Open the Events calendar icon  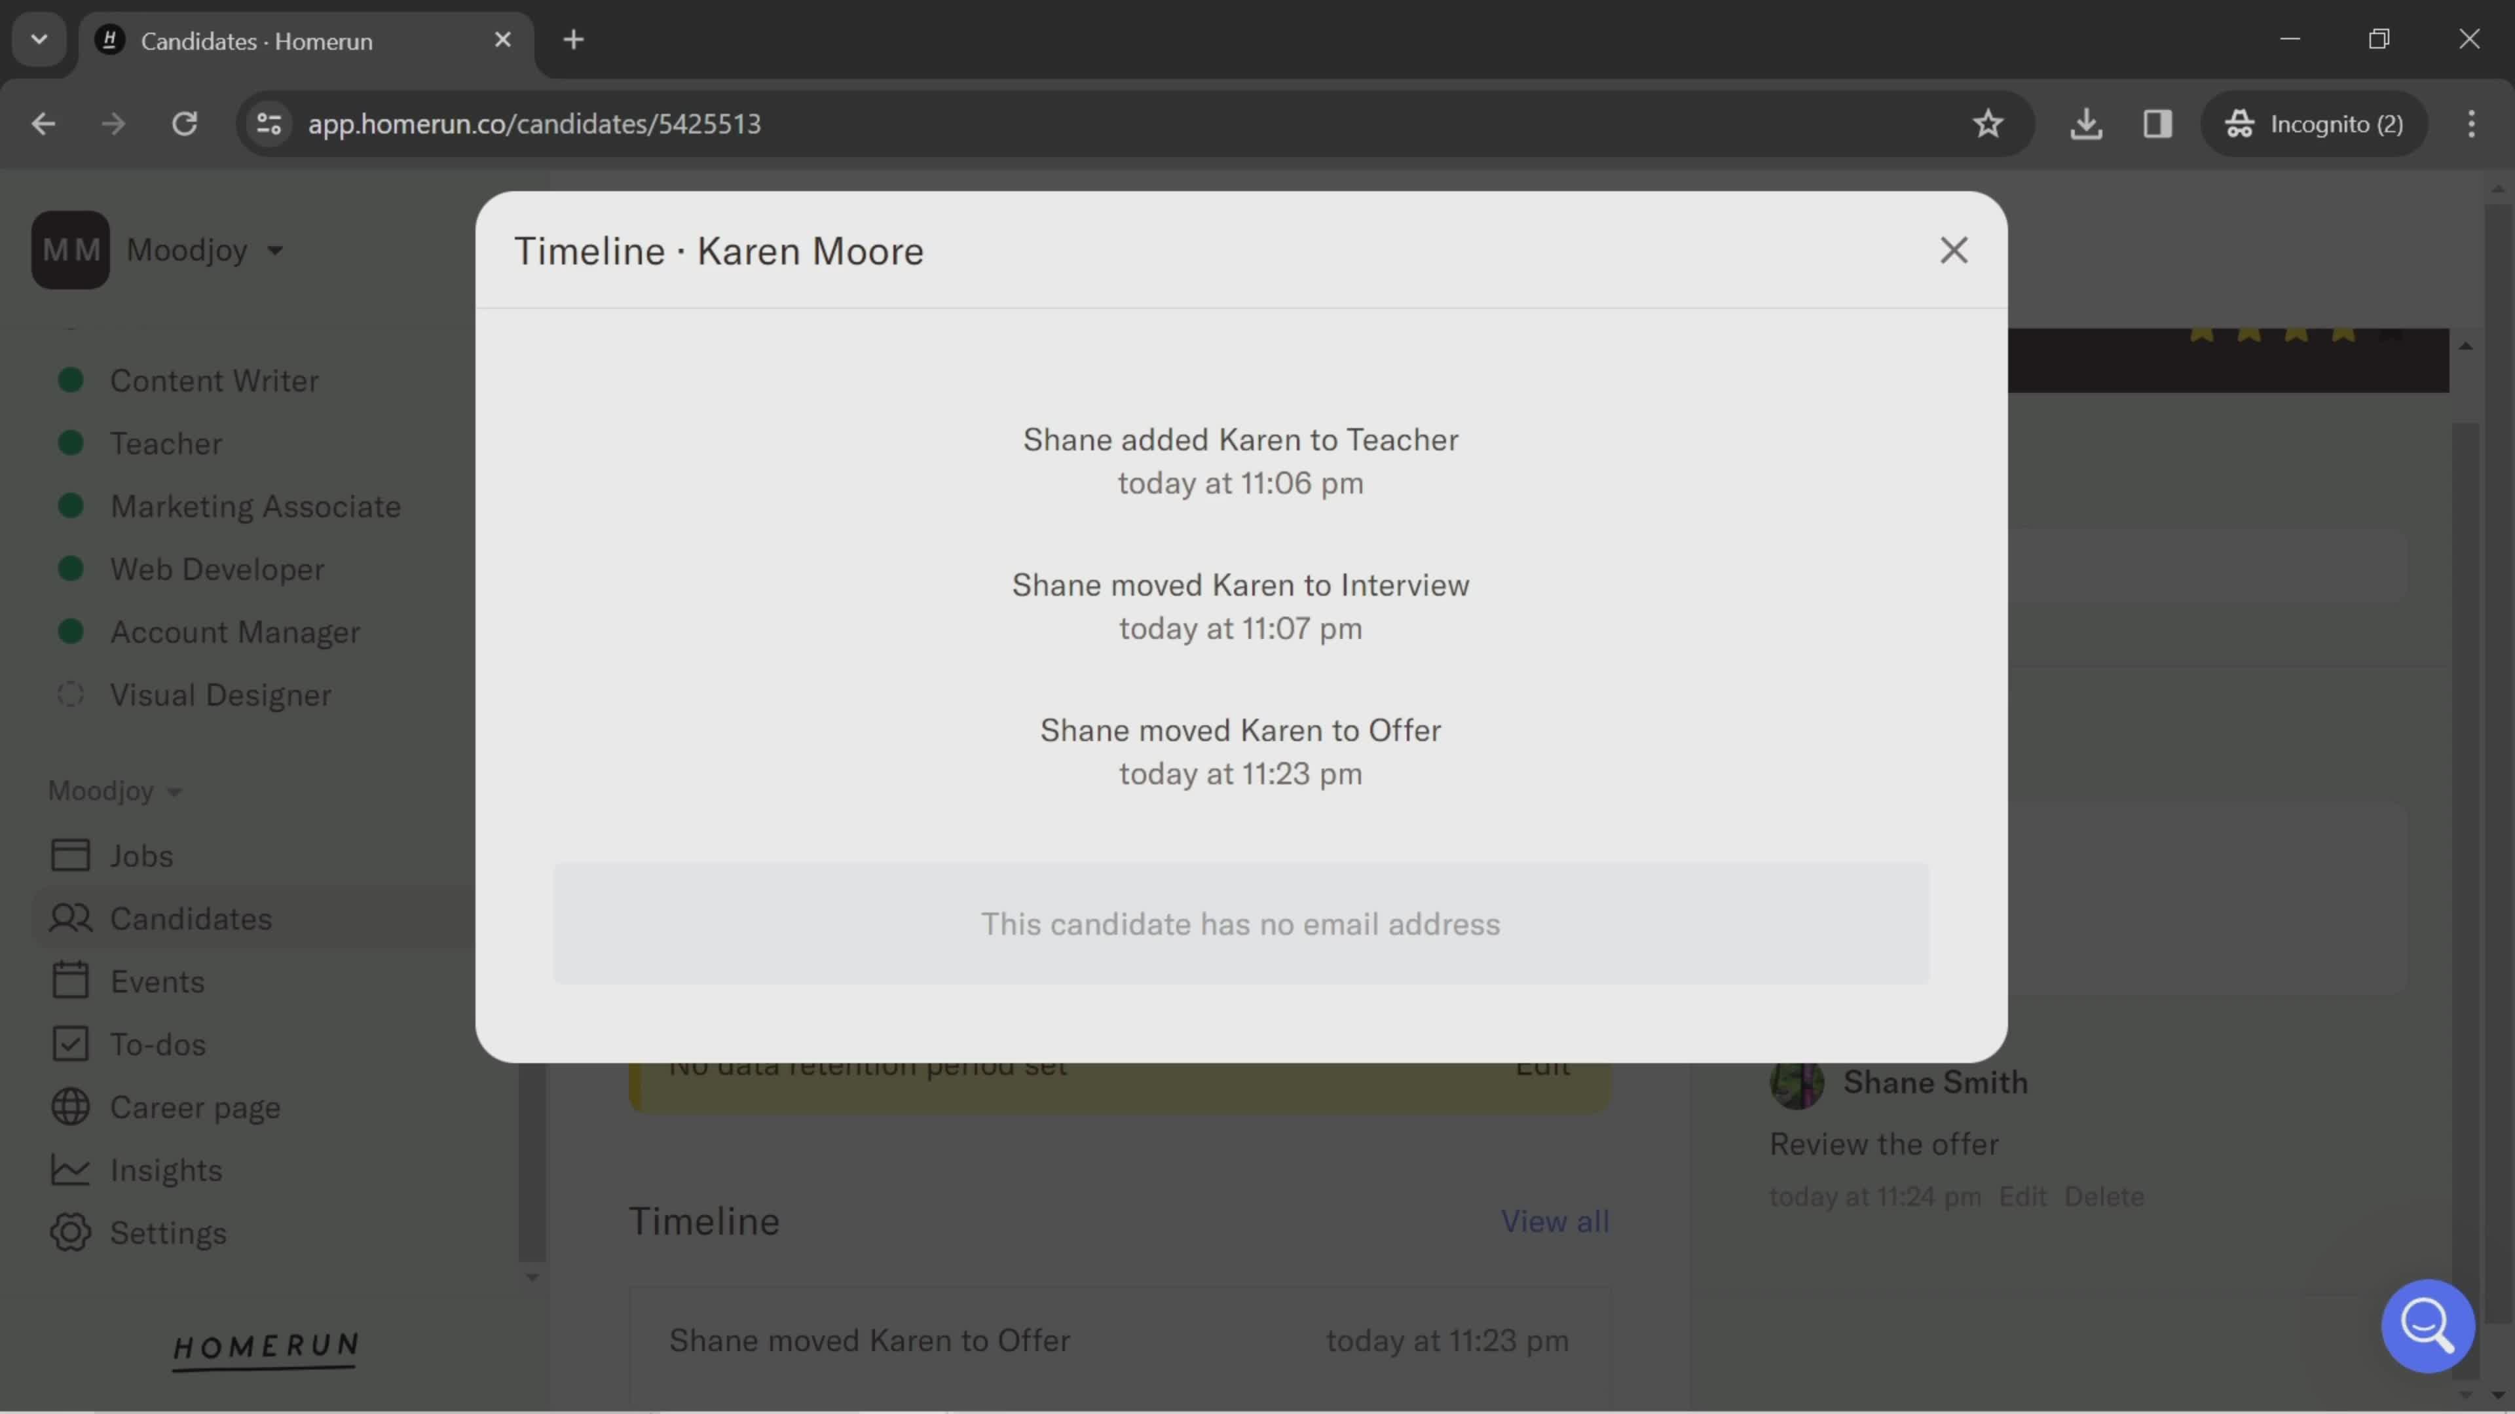pos(70,981)
